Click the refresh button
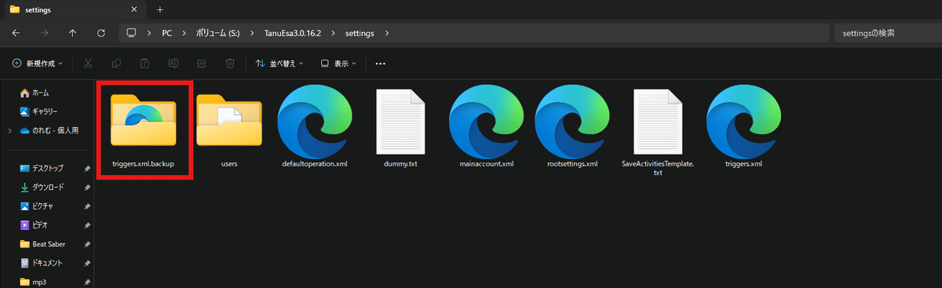 pyautogui.click(x=100, y=34)
